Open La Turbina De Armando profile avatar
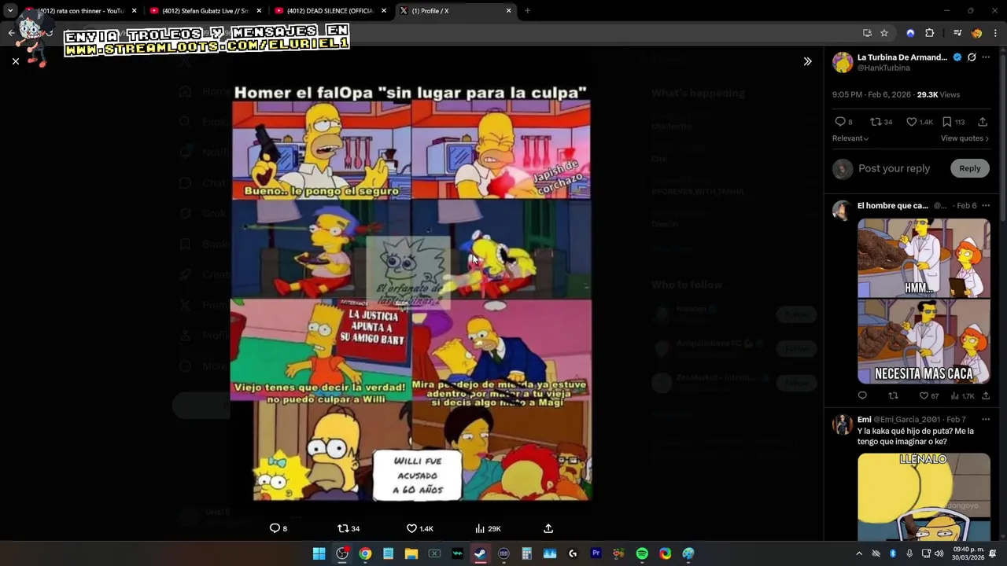 [x=843, y=63]
